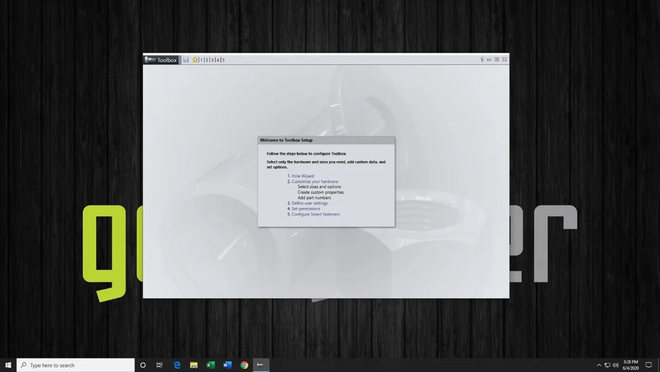Open the Windows Start menu
This screenshot has width=660, height=372.
coord(8,365)
